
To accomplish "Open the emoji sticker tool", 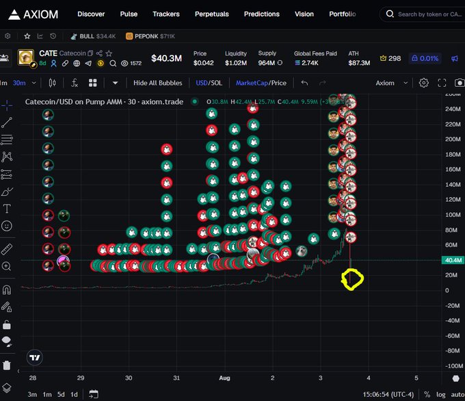I will 7,227.
